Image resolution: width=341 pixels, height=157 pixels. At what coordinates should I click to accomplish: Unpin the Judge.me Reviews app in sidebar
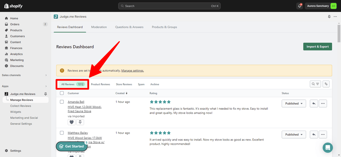click(45, 94)
